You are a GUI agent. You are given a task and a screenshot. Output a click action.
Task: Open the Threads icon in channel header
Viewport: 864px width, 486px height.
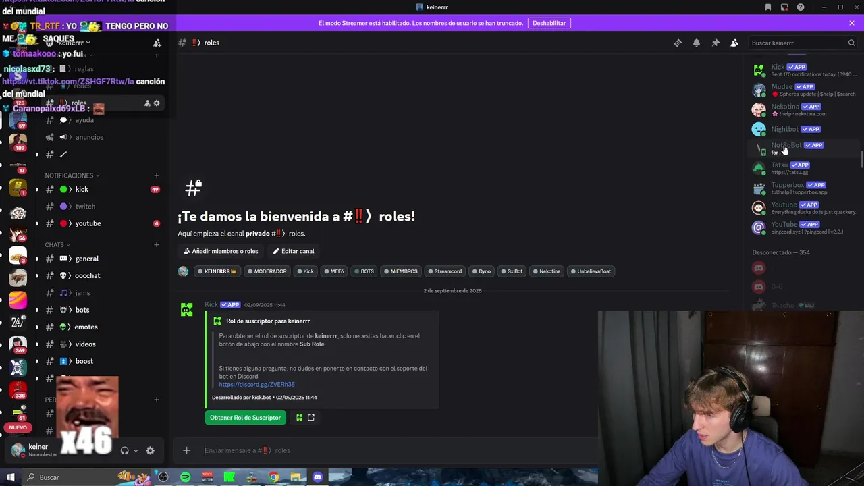click(678, 43)
